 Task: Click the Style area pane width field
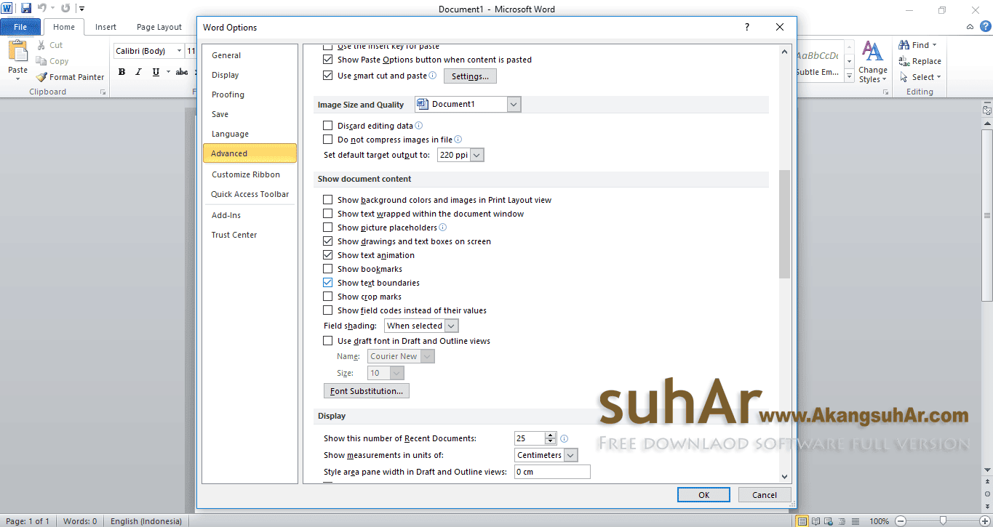click(552, 472)
